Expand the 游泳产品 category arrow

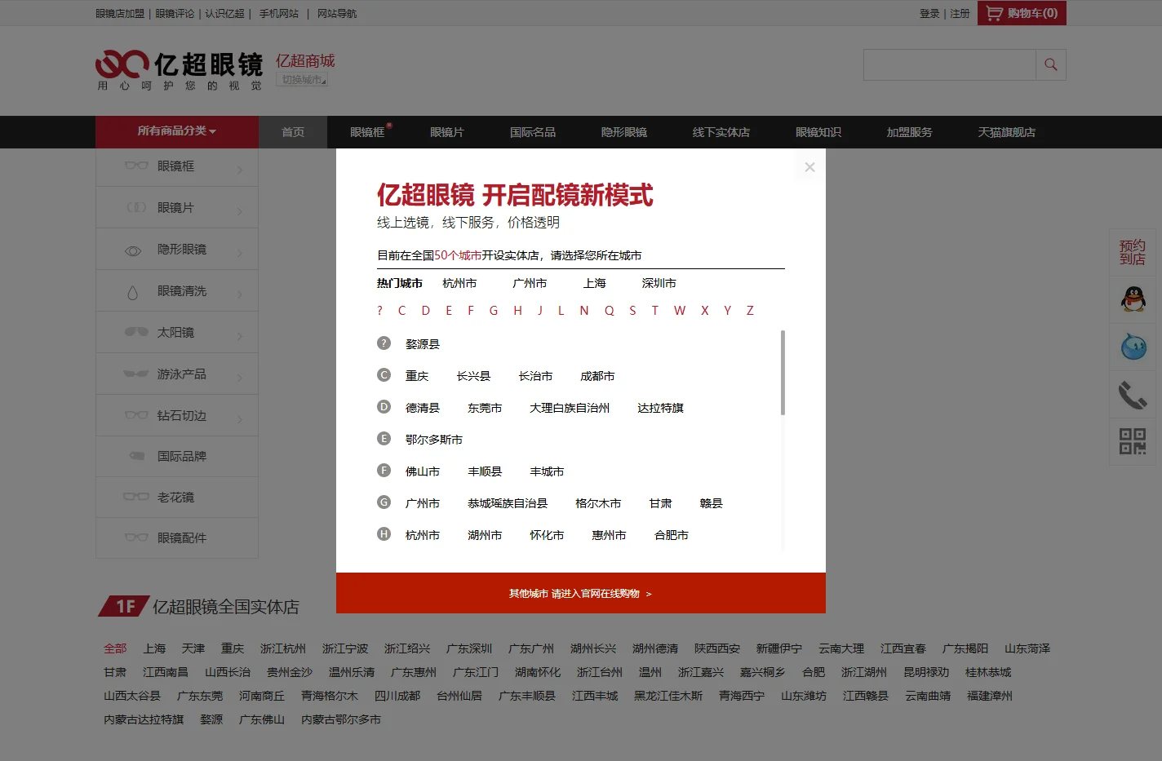tap(240, 378)
